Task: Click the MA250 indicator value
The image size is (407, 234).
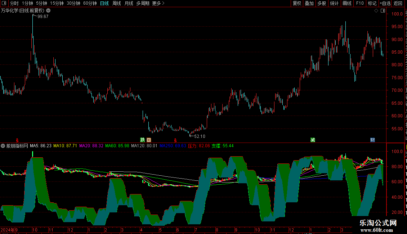Action: pos(173,146)
